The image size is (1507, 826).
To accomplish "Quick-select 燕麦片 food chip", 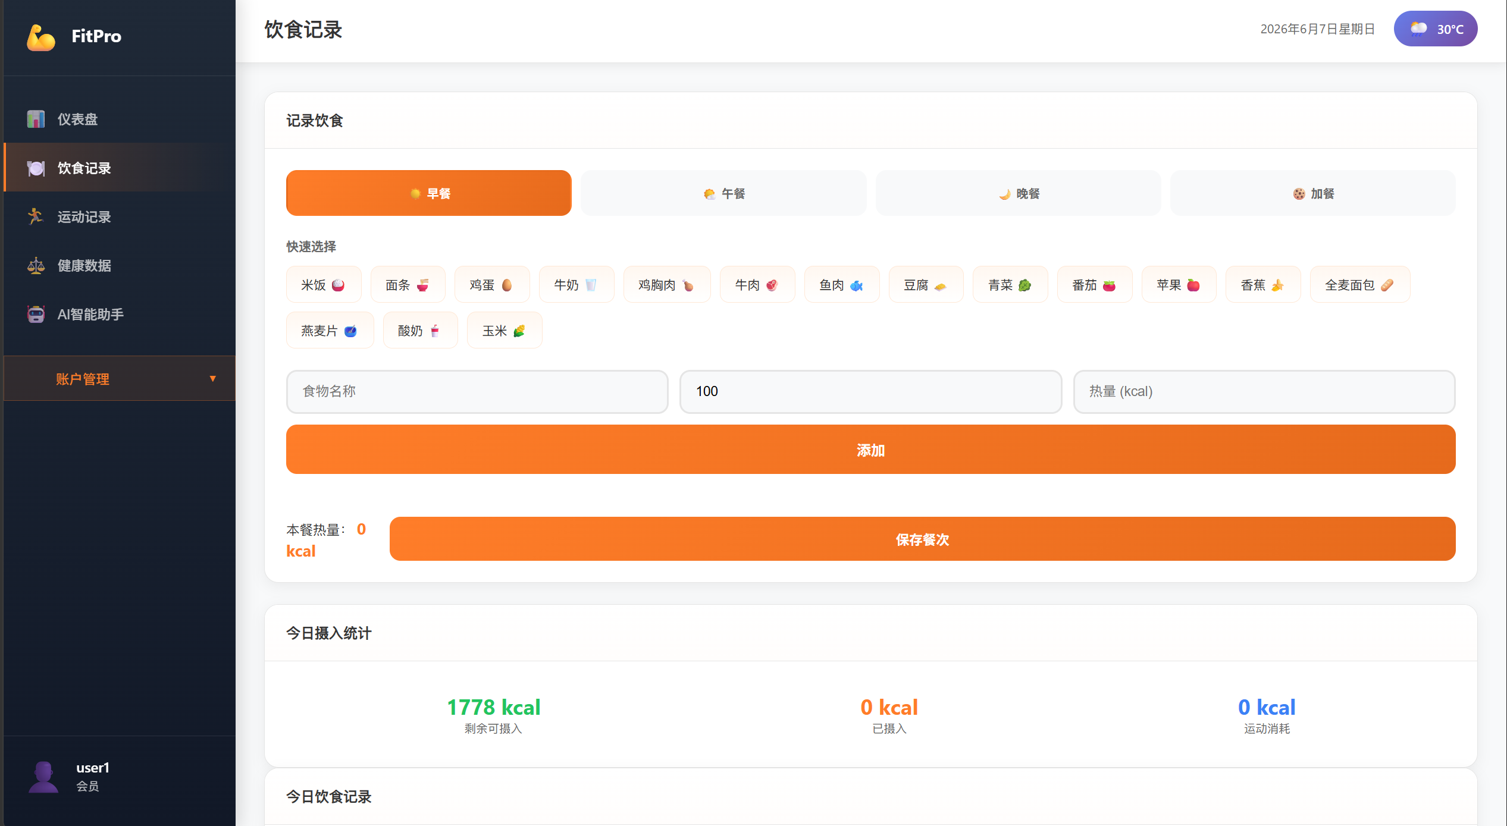I will click(x=330, y=331).
